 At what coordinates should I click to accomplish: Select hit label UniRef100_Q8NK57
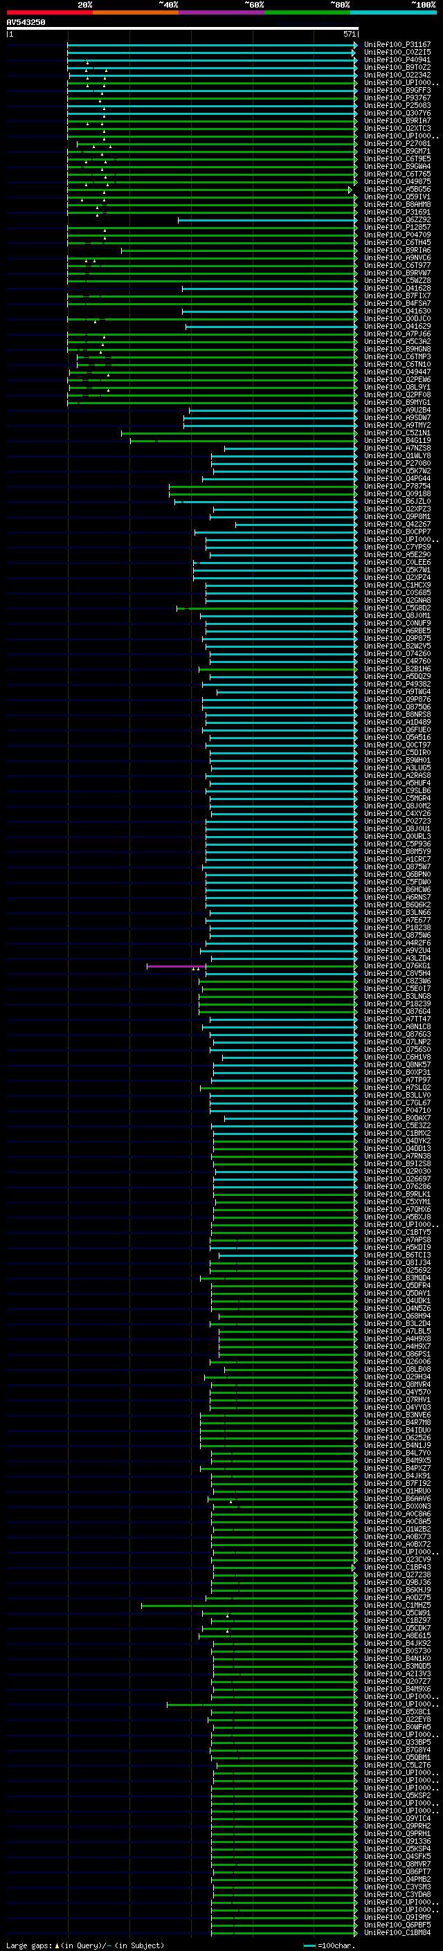pyautogui.click(x=397, y=1065)
